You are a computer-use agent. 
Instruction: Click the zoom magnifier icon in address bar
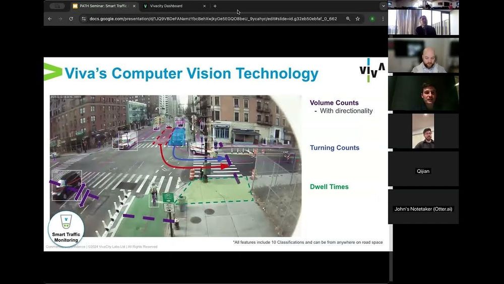pos(348,19)
